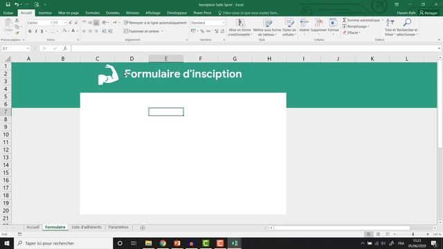The height and width of the screenshot is (249, 443).
Task: Open the Liste d'adhérents sheet tab
Action: coord(87,228)
